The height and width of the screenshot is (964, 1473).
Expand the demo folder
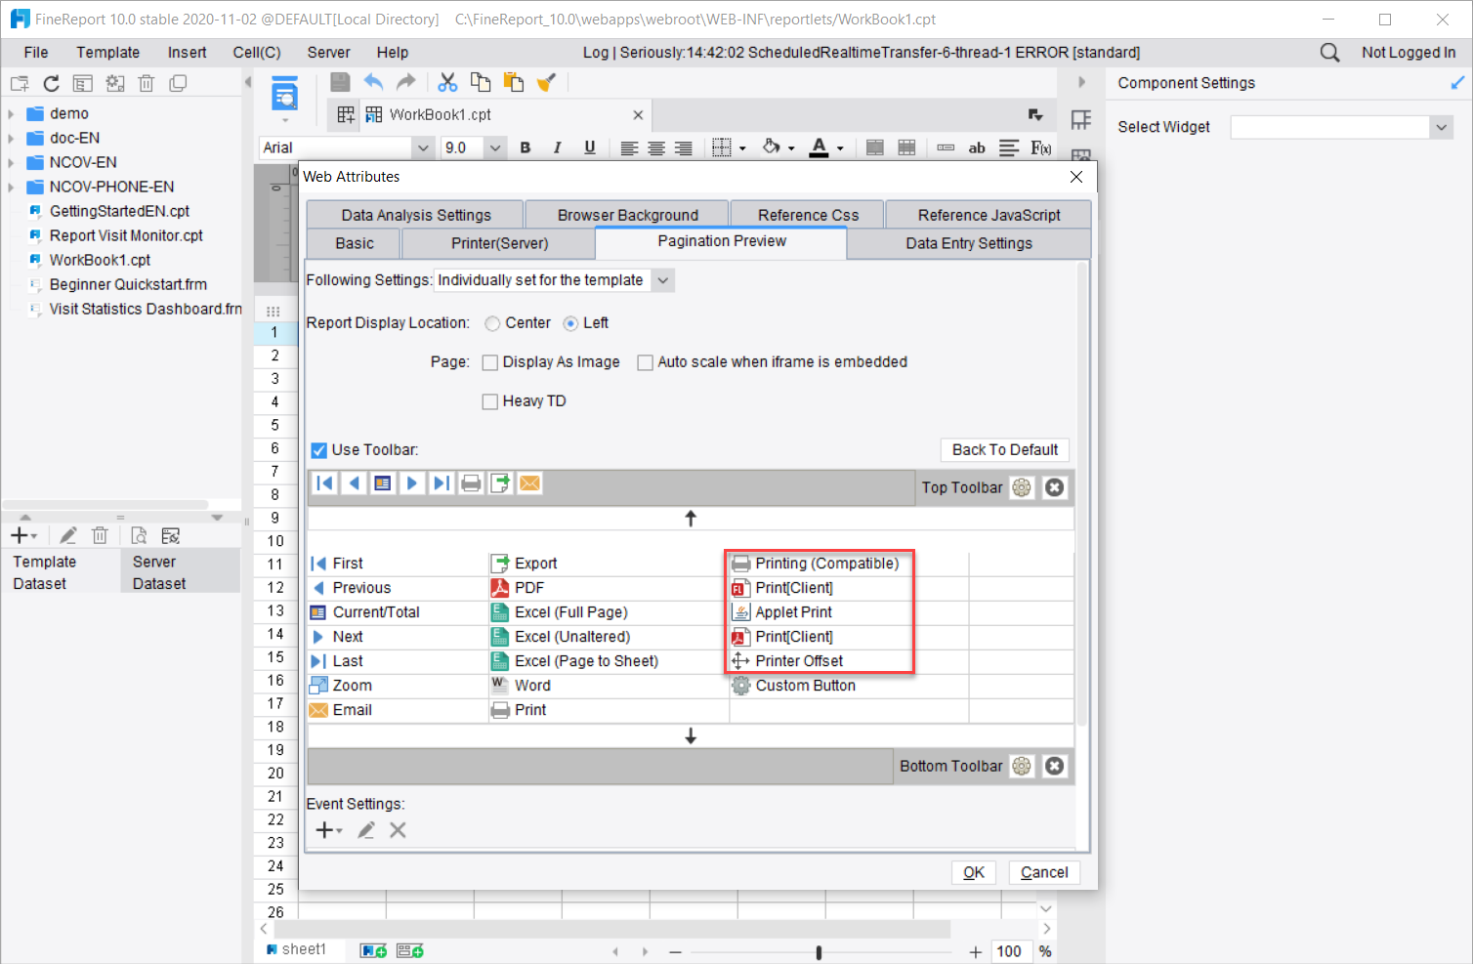tap(11, 114)
